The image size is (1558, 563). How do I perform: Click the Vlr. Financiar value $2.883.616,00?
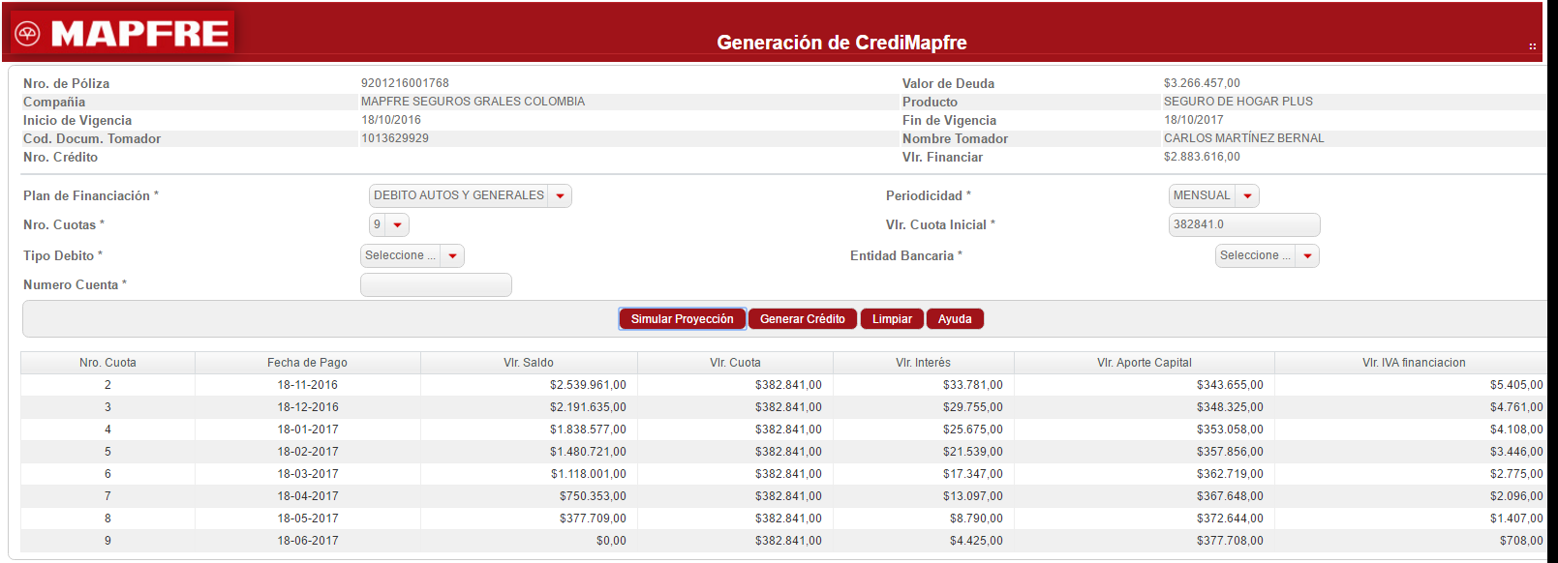[x=1202, y=157]
